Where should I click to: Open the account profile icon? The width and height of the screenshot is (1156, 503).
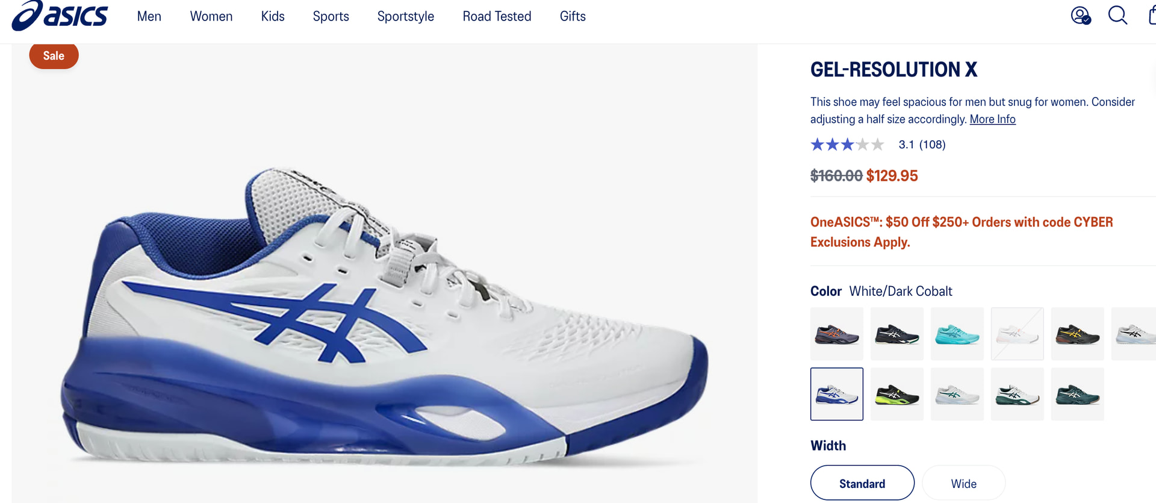[1081, 15]
